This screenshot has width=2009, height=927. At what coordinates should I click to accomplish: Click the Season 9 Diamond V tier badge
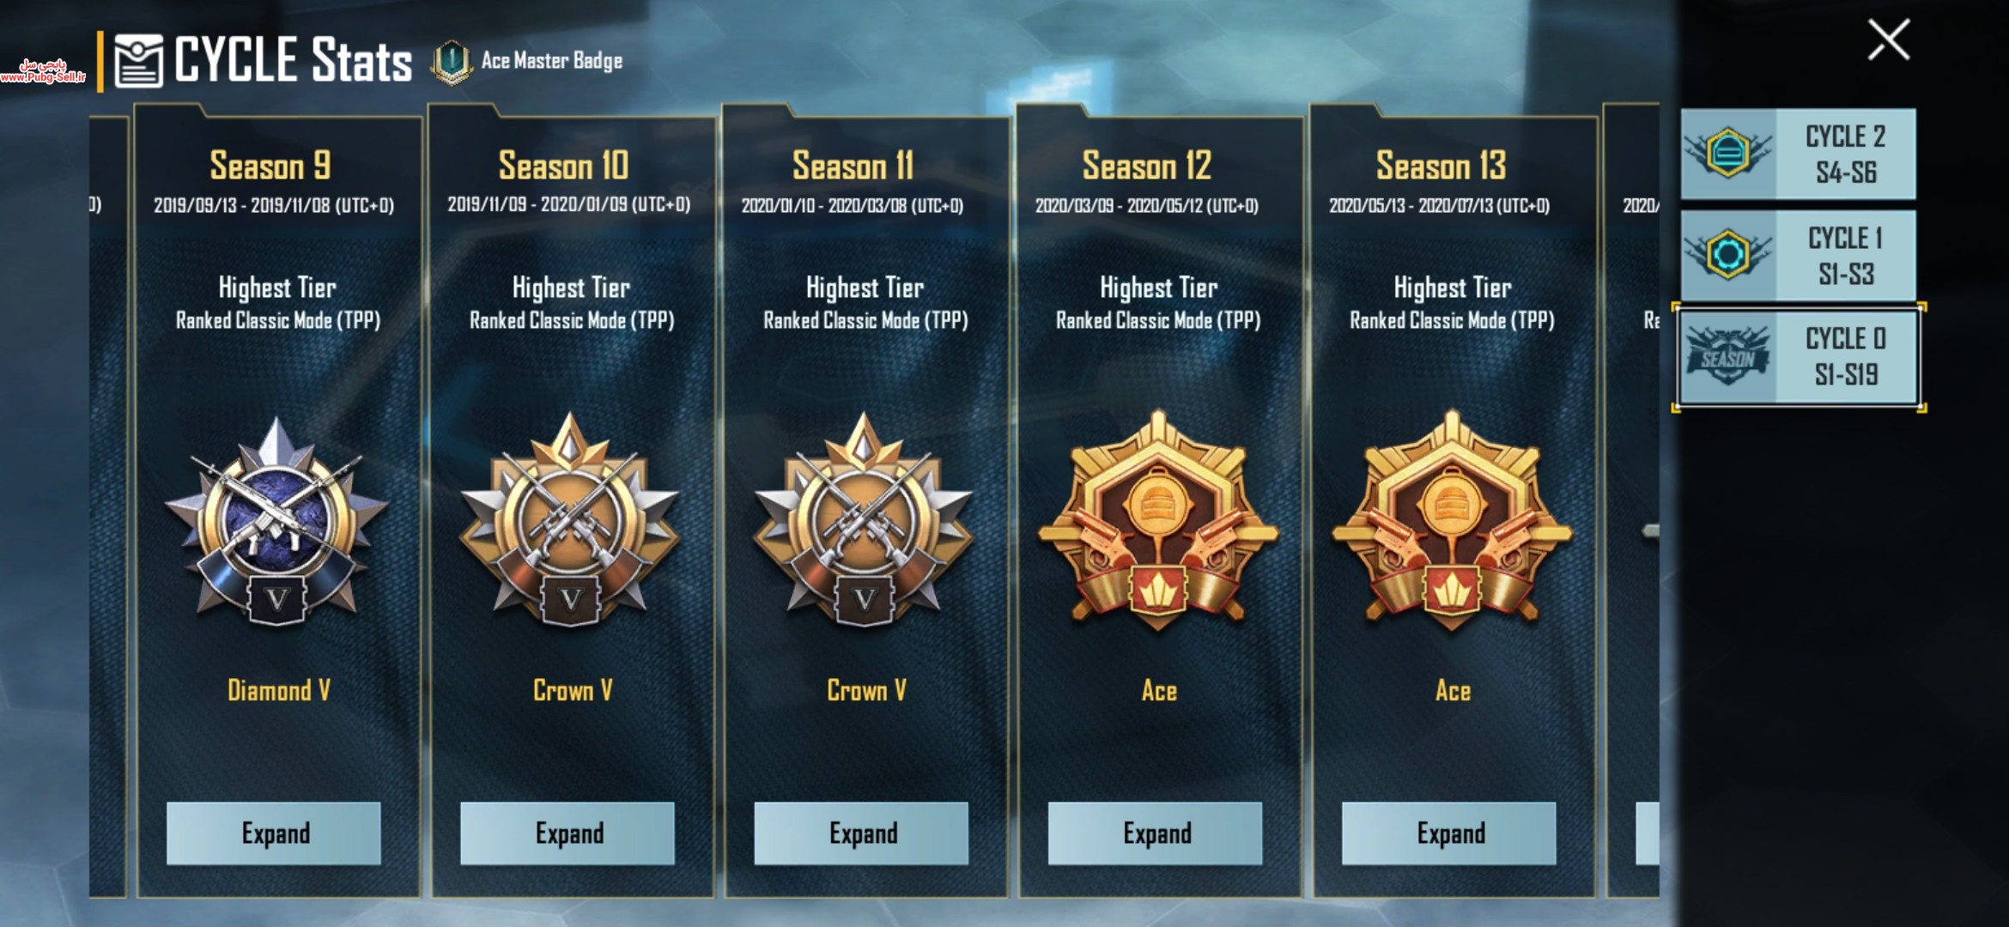pos(276,520)
